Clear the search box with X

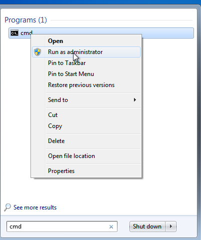coord(111,226)
